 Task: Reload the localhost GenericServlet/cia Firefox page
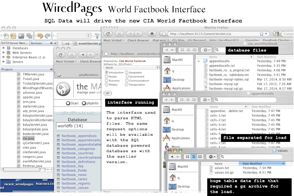pos(108,34)
